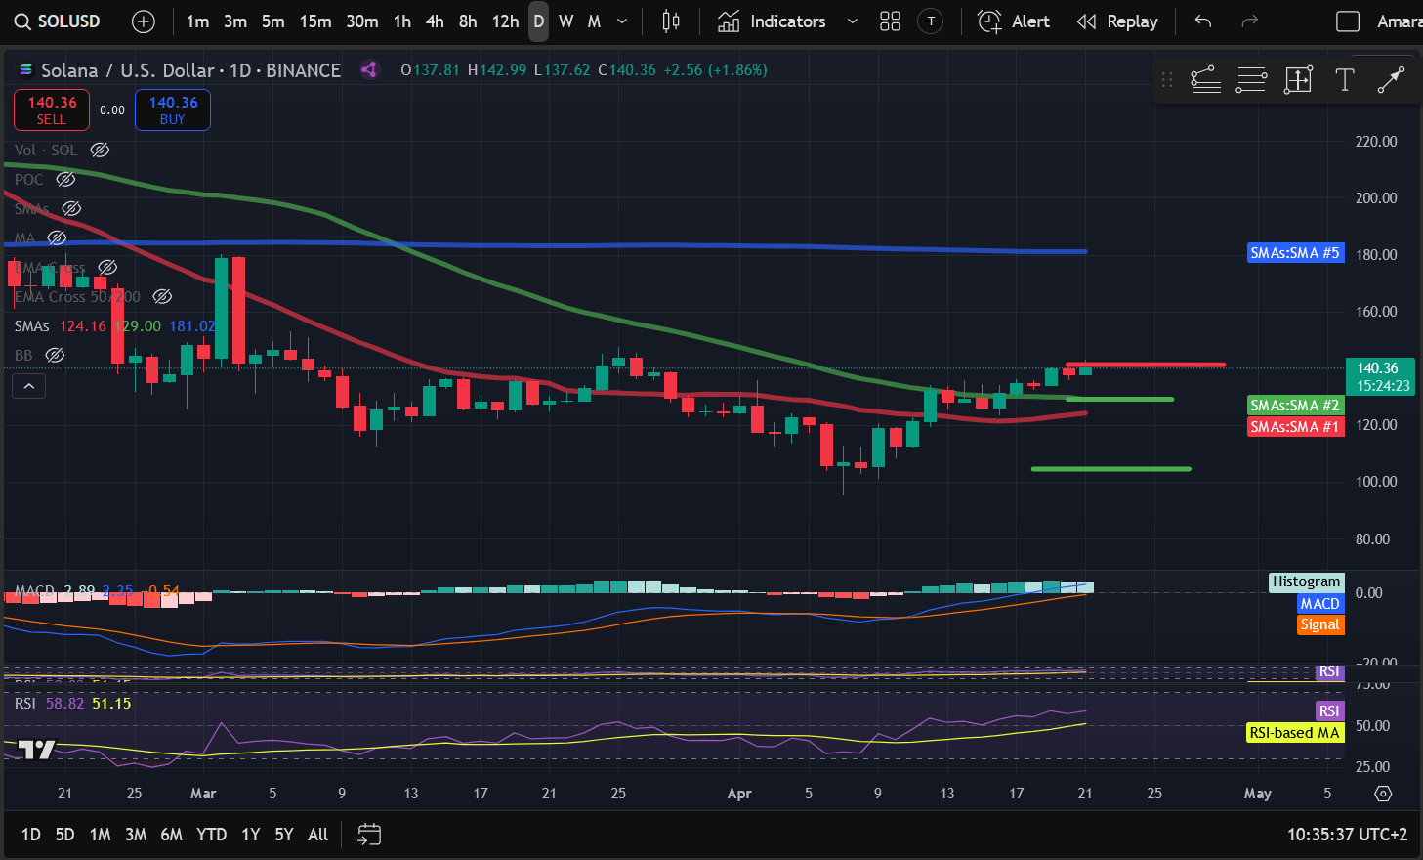Select the Text drawing tool

pyautogui.click(x=1345, y=80)
